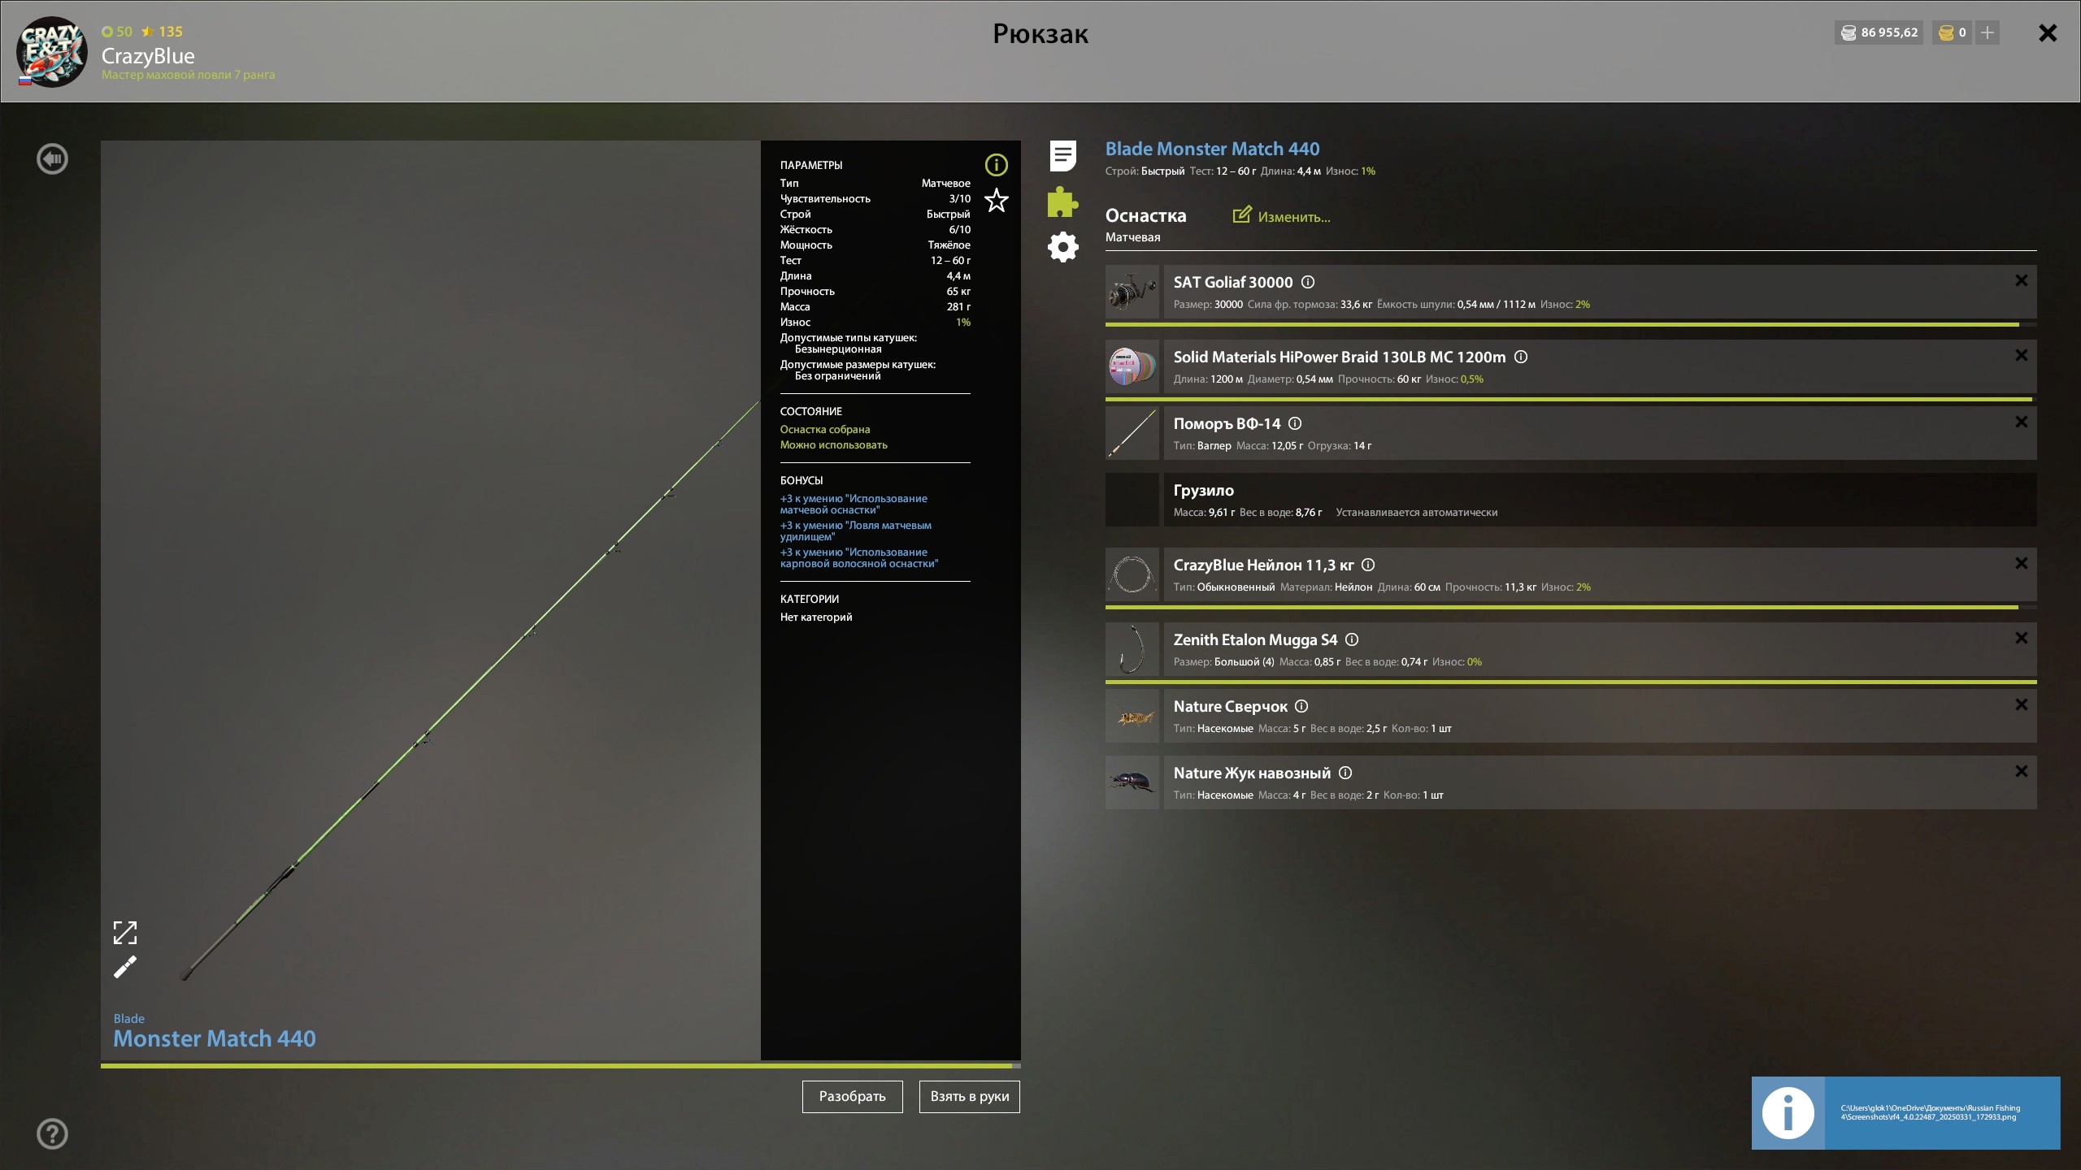This screenshot has width=2081, height=1170.
Task: Open the description notes tab icon
Action: point(1062,156)
